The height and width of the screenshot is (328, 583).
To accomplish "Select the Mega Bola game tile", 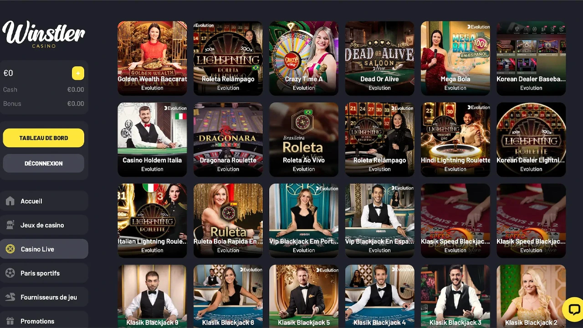I will (455, 58).
